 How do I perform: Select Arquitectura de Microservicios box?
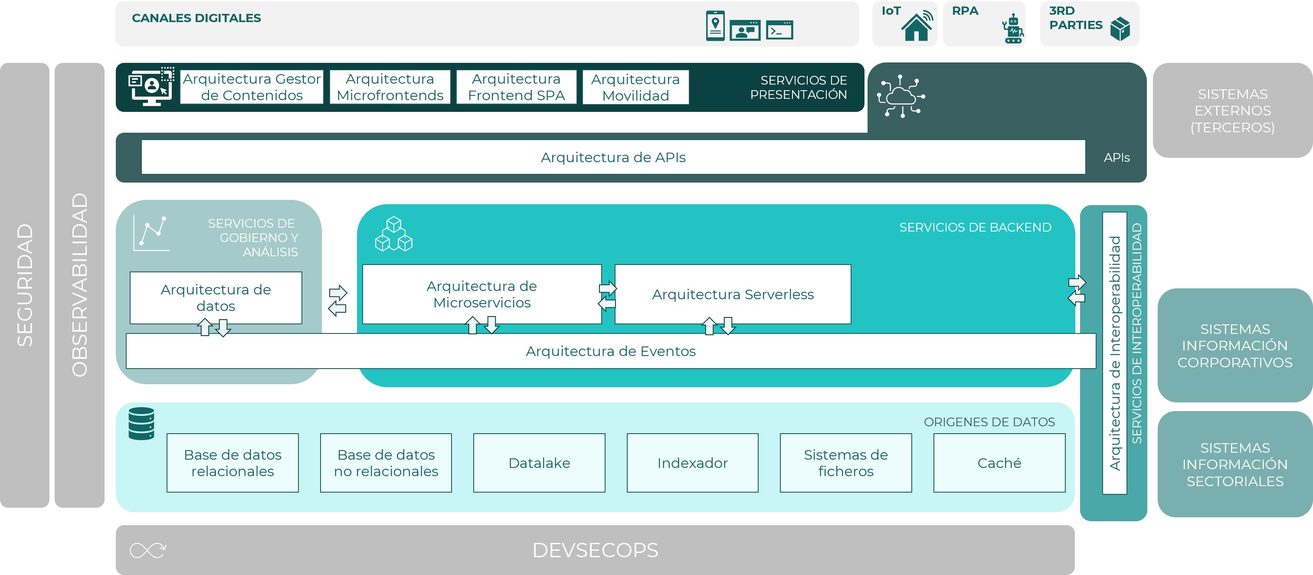coord(482,294)
